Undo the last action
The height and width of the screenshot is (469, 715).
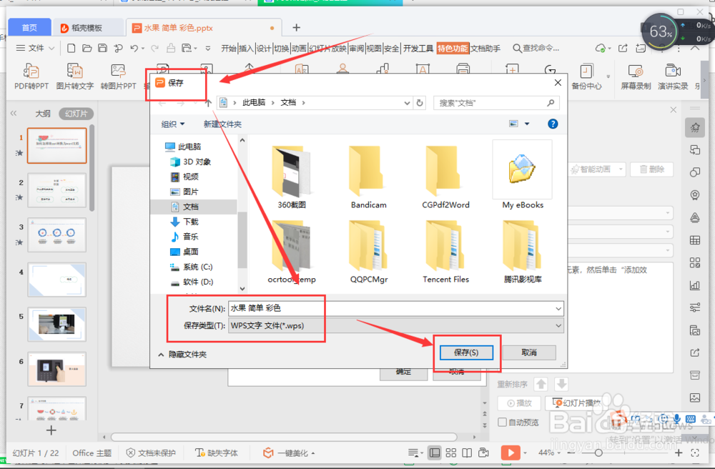coord(134,48)
